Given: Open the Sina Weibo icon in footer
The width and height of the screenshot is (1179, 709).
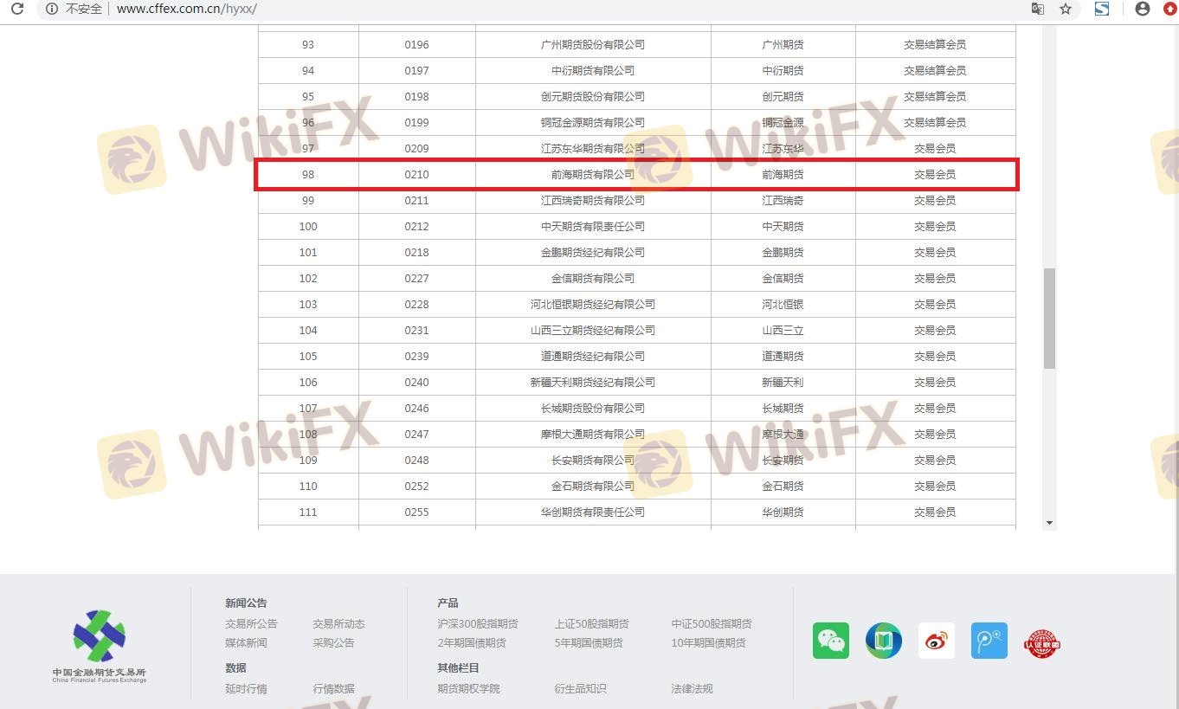Looking at the screenshot, I should tap(936, 641).
